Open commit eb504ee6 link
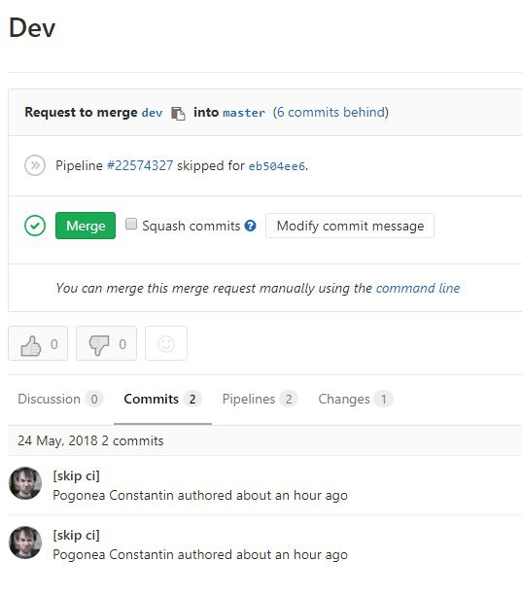 [x=277, y=166]
